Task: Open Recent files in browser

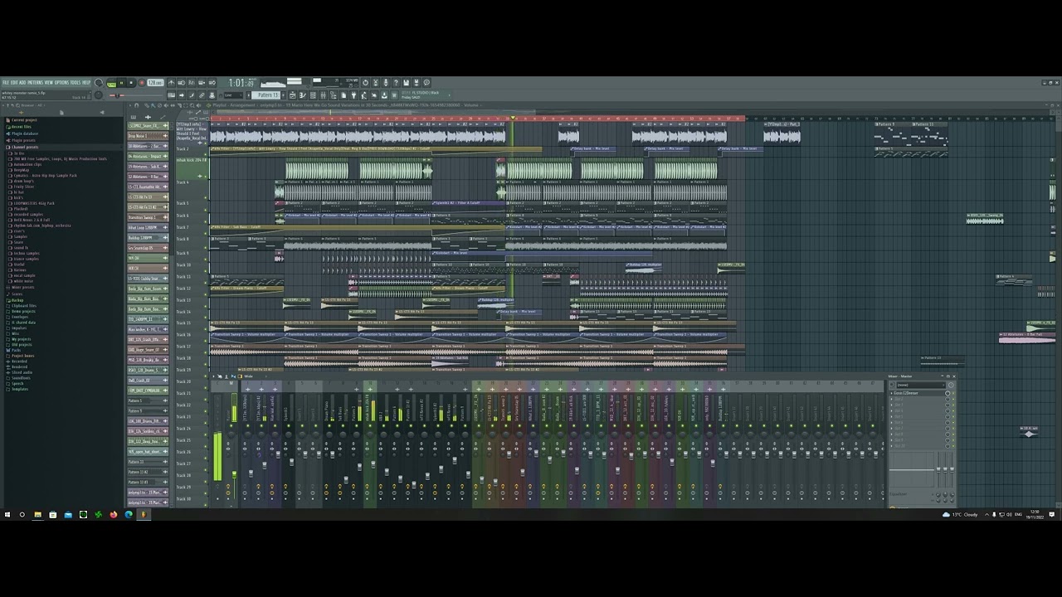Action: click(x=22, y=127)
